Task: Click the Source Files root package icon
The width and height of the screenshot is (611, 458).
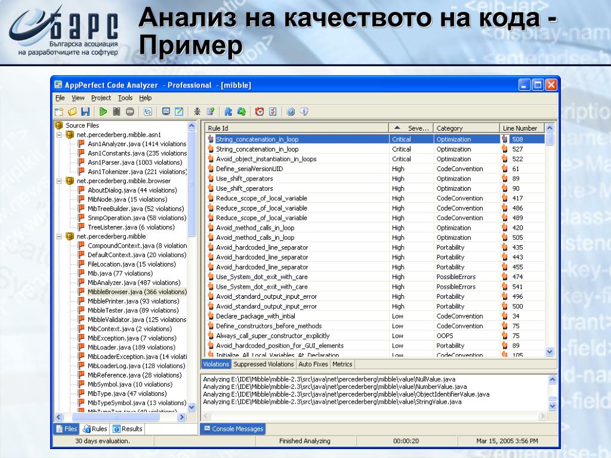Action: point(59,125)
